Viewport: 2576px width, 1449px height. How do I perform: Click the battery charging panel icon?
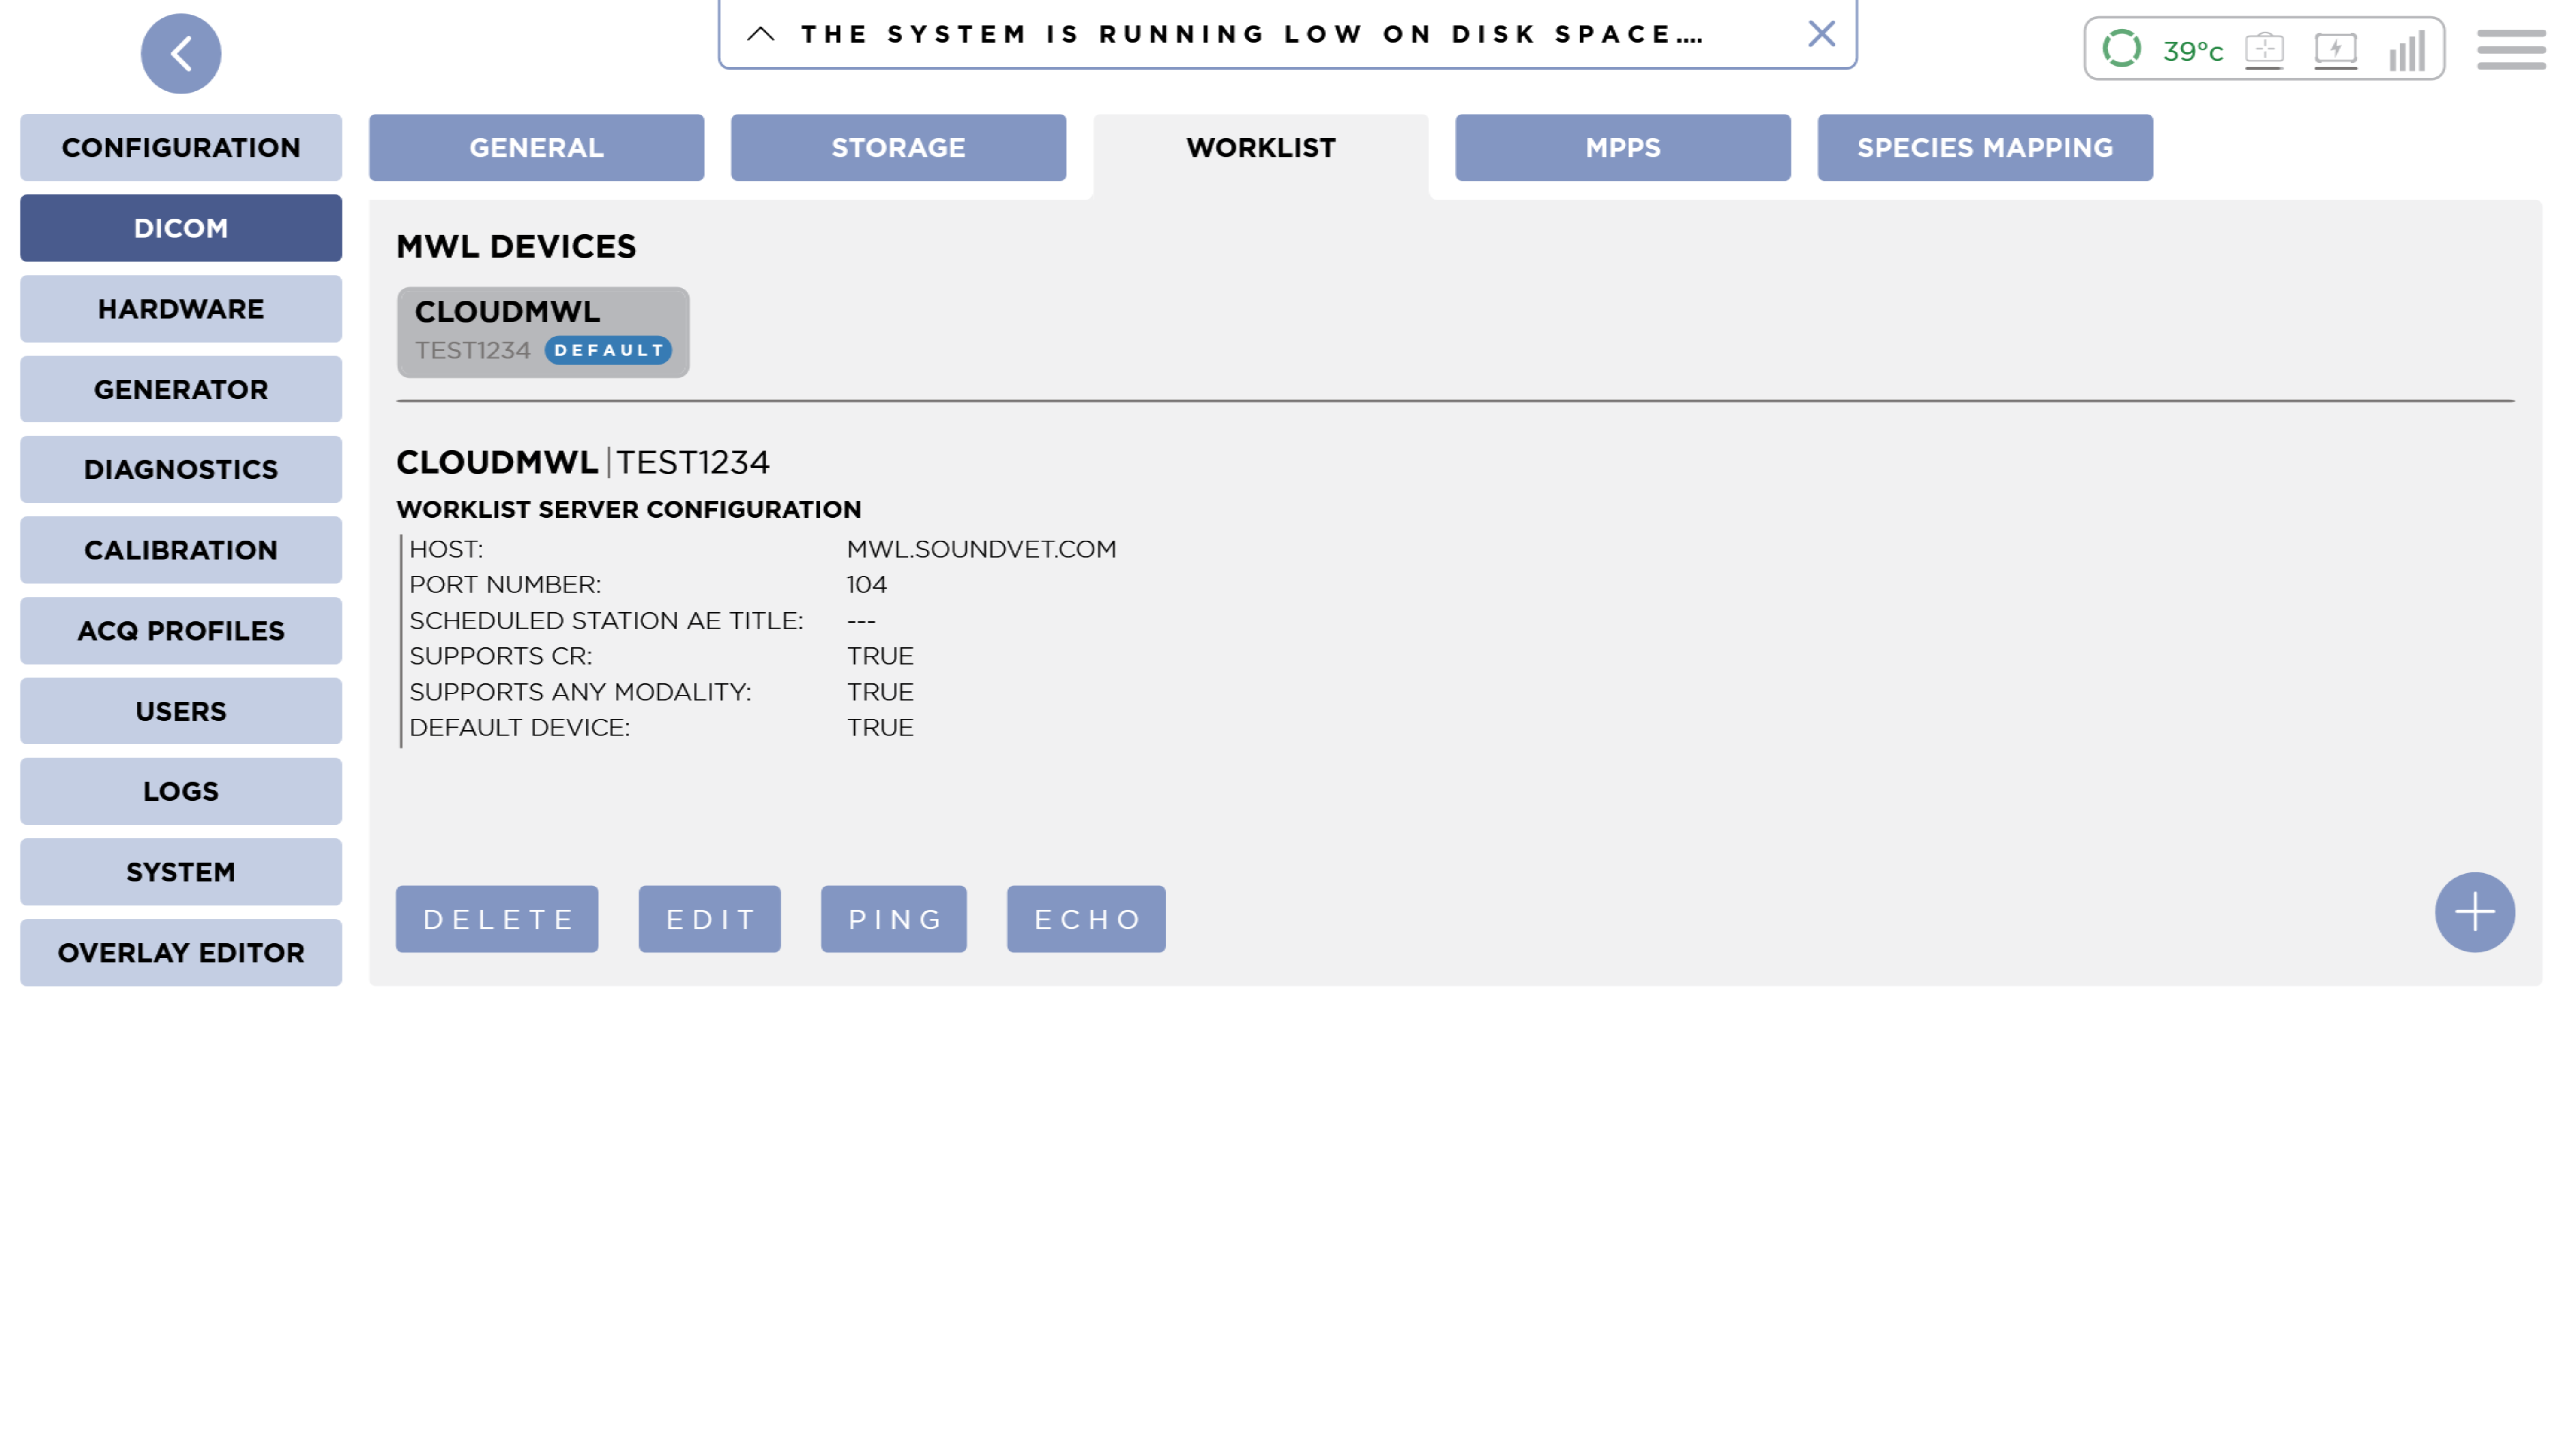pos(2335,49)
